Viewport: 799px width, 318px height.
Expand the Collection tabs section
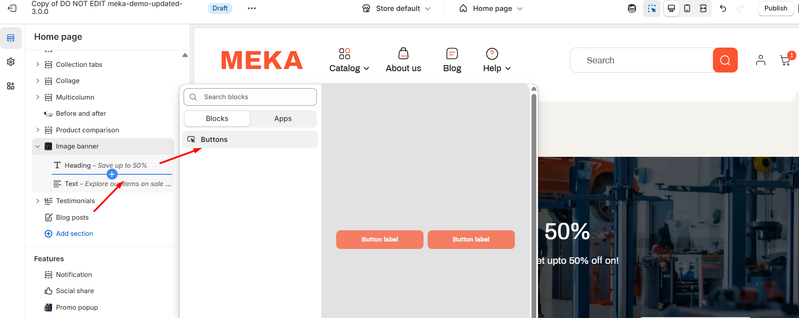(x=38, y=65)
